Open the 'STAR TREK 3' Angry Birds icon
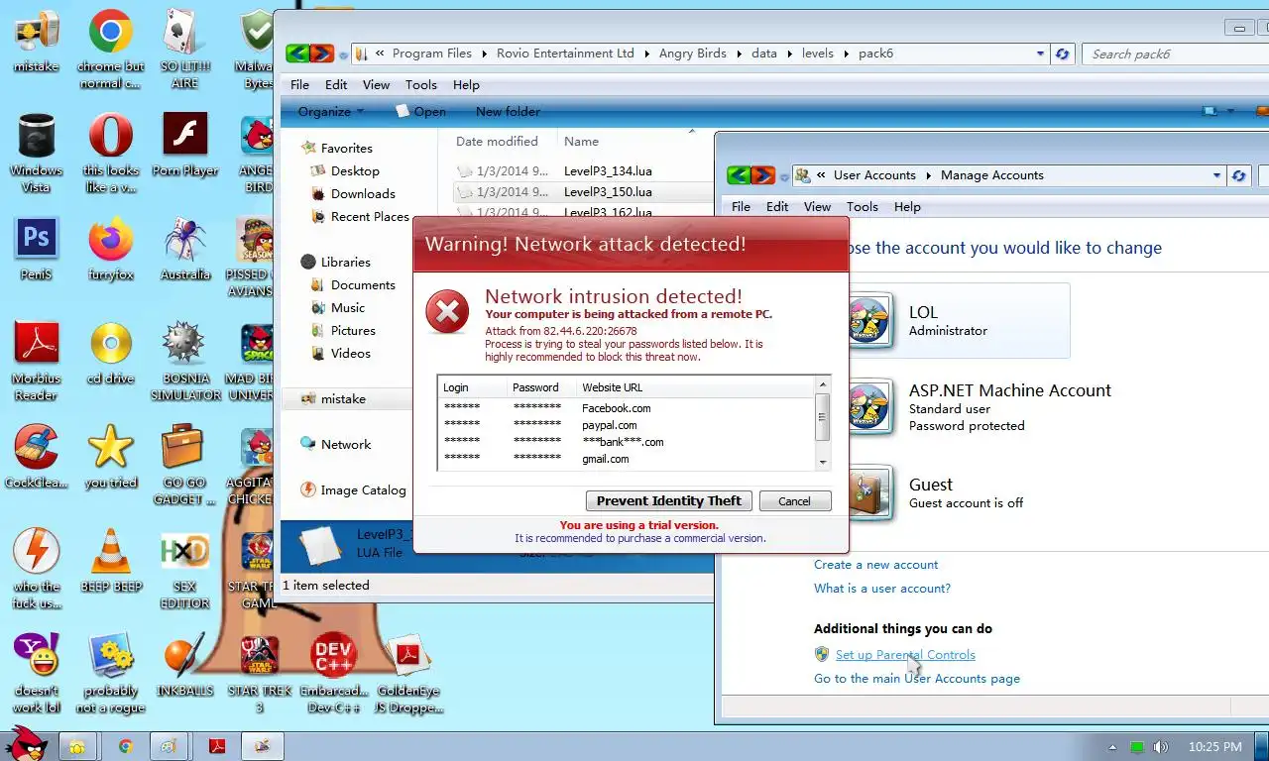This screenshot has width=1269, height=761. tap(259, 673)
